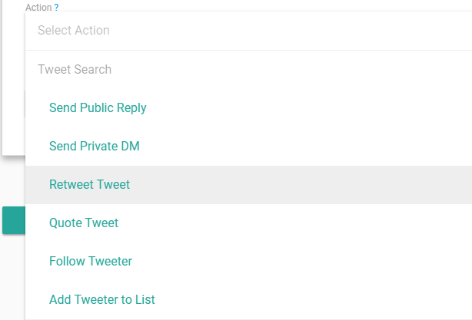Click the Tweet Search group header

click(x=75, y=70)
